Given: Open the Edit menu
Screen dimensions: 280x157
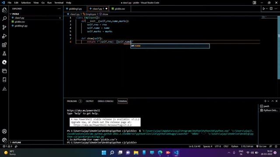Looking at the screenshot, I should pyautogui.click(x=16, y=3).
